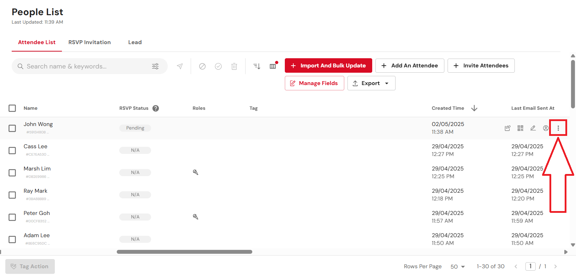
Task: Click Import And Bulk Update button
Action: 328,66
